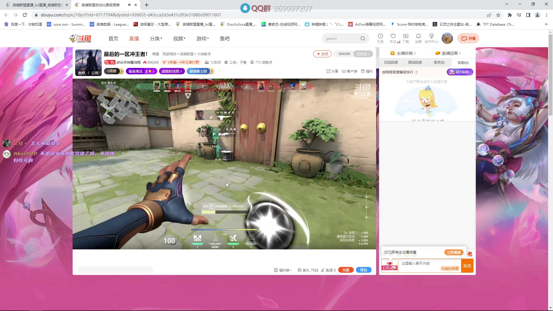
Task: Open 公告 link under streamer avatar
Action: [95, 73]
